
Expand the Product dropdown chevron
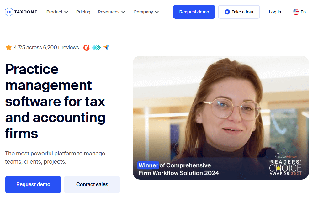(x=66, y=12)
